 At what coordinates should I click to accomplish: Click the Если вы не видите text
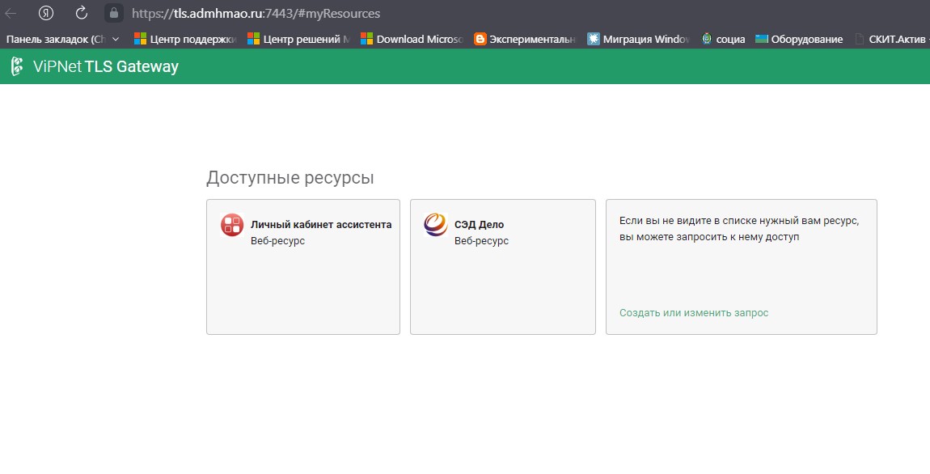(x=739, y=228)
